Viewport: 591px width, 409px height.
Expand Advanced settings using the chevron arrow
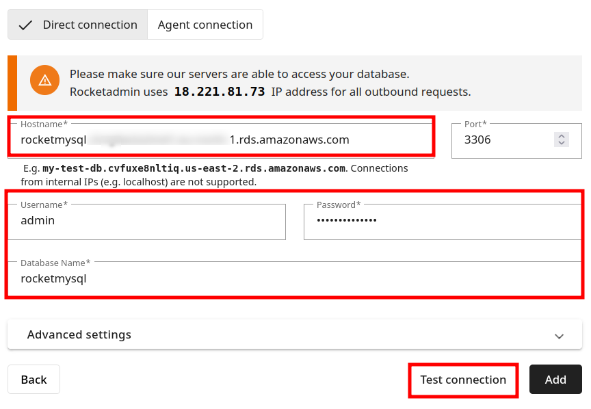tap(559, 336)
